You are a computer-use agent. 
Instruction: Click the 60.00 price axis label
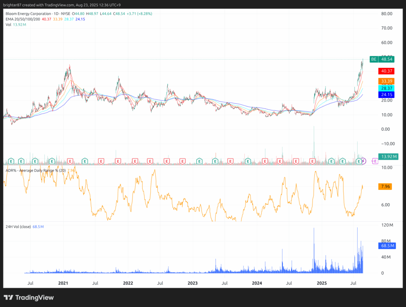[x=387, y=42]
